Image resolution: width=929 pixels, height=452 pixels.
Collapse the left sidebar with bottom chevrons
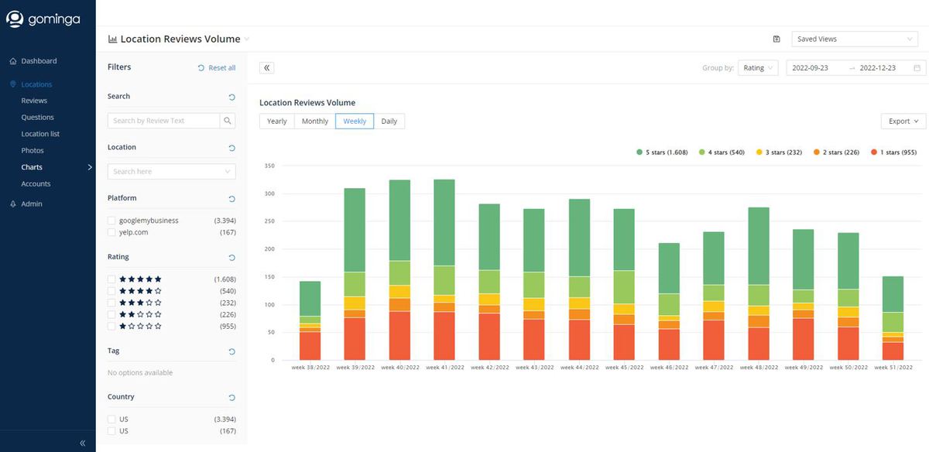point(83,443)
